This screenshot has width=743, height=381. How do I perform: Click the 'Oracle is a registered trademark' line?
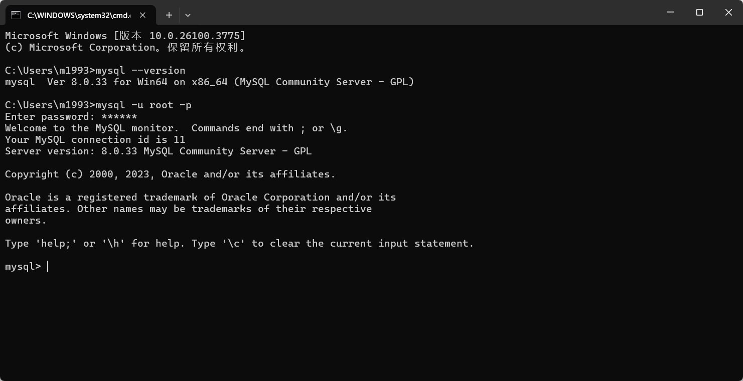coord(200,197)
